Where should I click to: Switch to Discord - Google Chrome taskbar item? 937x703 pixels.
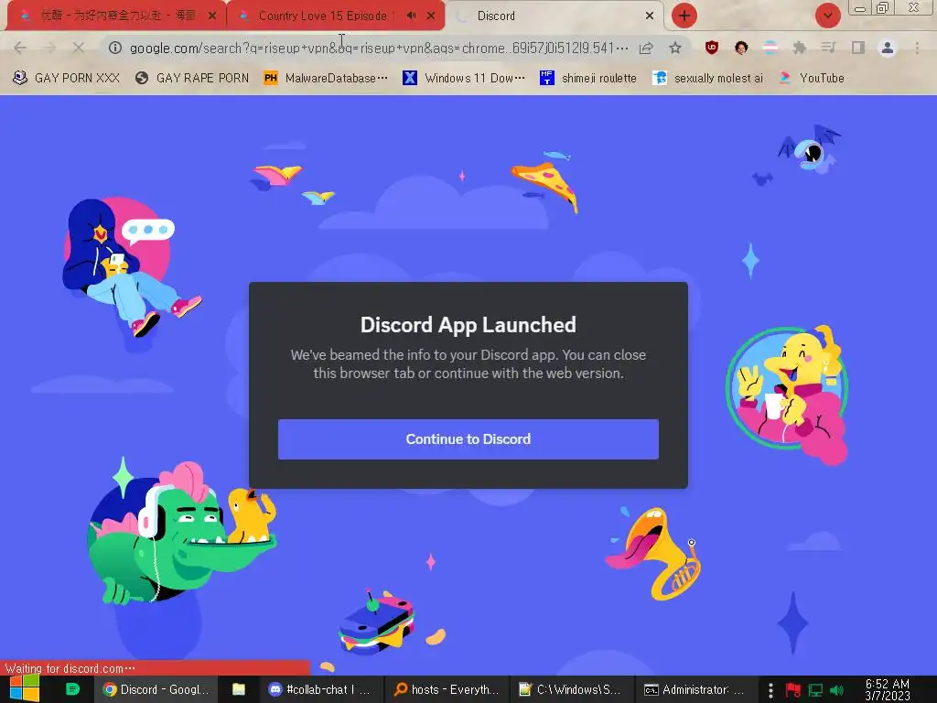click(156, 689)
